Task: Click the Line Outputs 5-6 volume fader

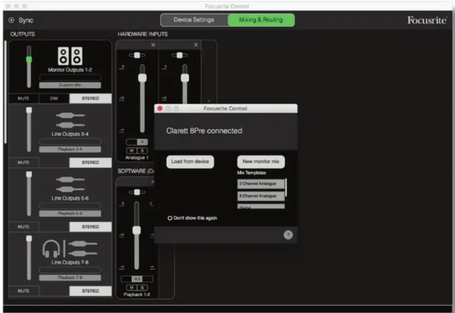Action: coord(29,174)
